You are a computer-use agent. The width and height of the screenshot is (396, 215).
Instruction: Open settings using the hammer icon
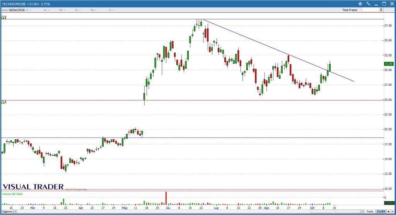point(368,4)
